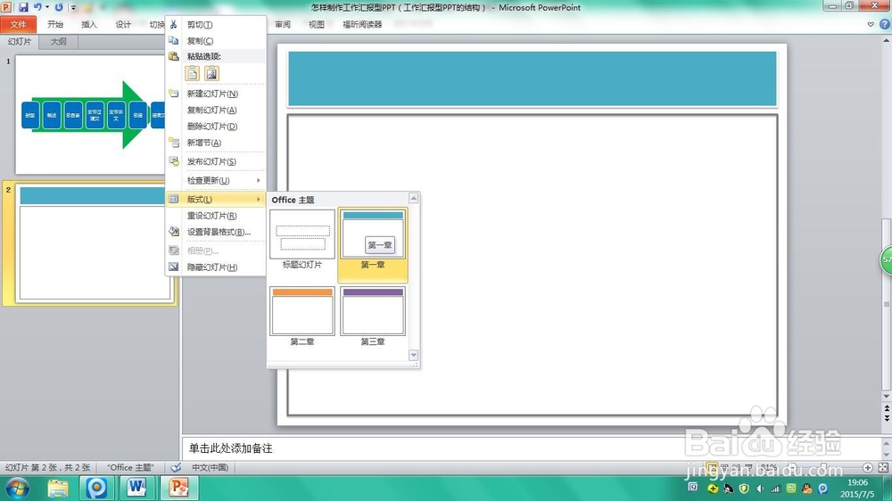Open the 福昕阅读器 ribbon tab
This screenshot has height=501, width=892.
(x=362, y=24)
